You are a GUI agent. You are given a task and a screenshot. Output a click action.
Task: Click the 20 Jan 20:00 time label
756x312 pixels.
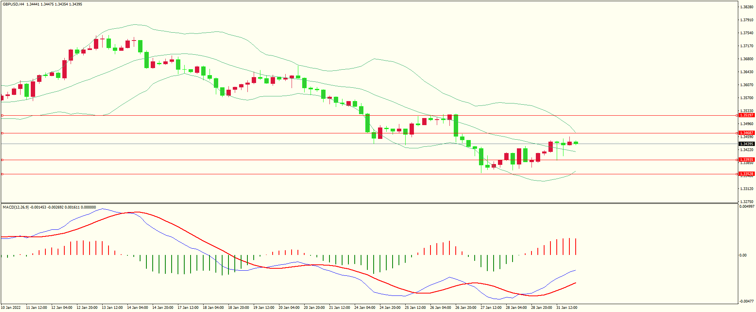coord(314,308)
